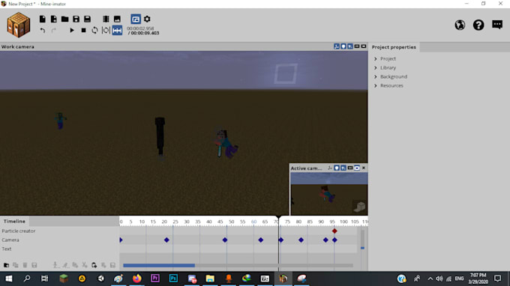Screen dimensions: 510x286
Task: Open Windows taskbar search
Action: tap(27, 279)
